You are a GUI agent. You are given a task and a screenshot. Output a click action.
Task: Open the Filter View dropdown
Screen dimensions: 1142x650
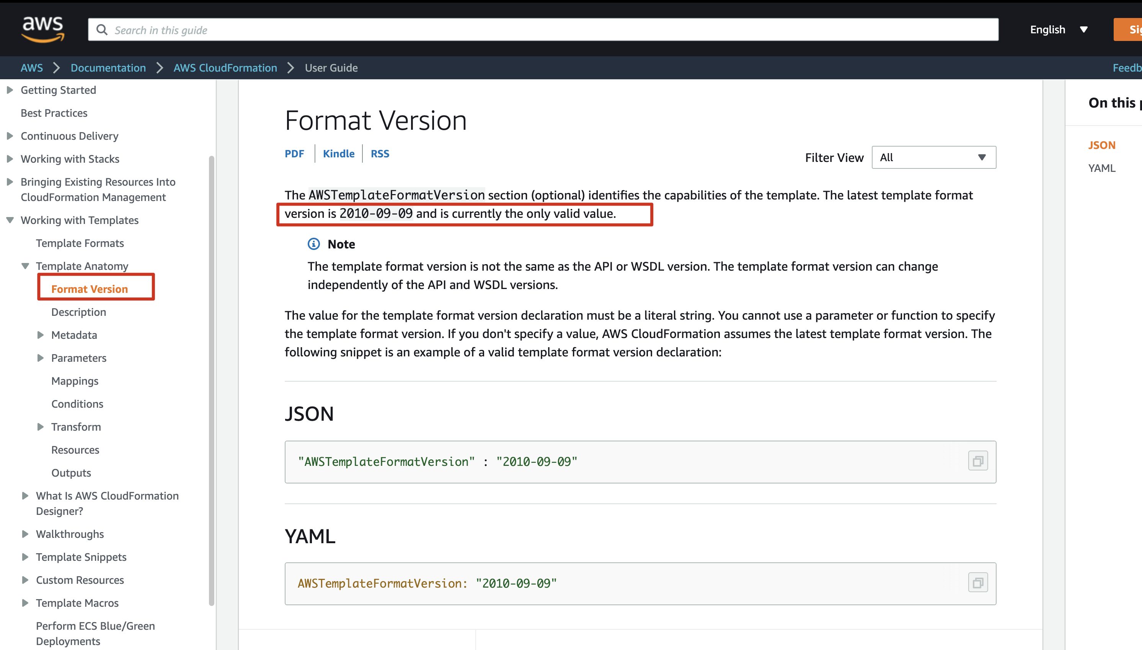[x=933, y=157]
